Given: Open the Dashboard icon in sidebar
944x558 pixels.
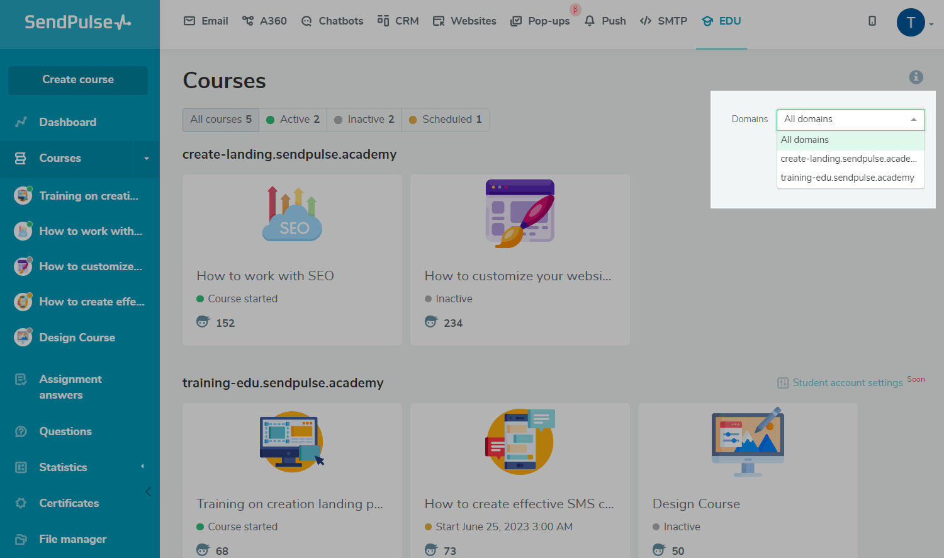Looking at the screenshot, I should tap(21, 122).
